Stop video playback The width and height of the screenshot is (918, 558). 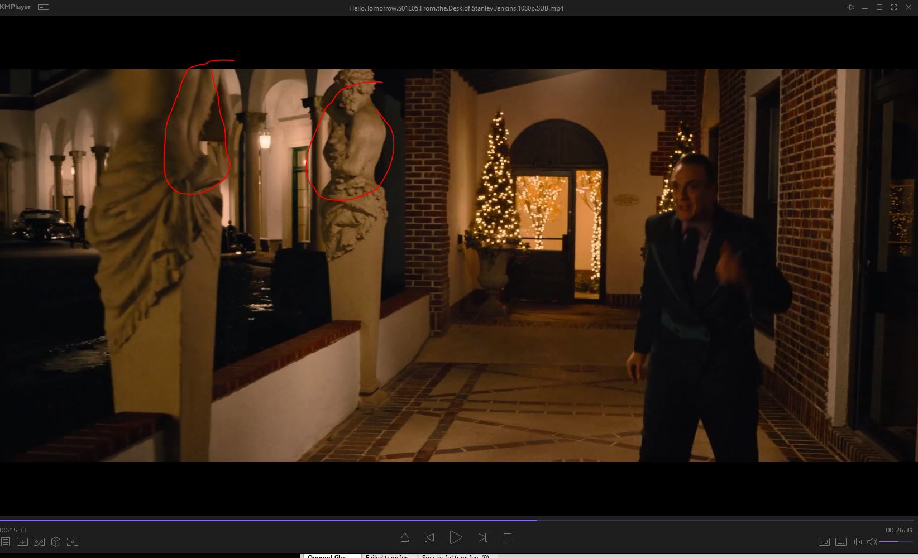tap(507, 537)
